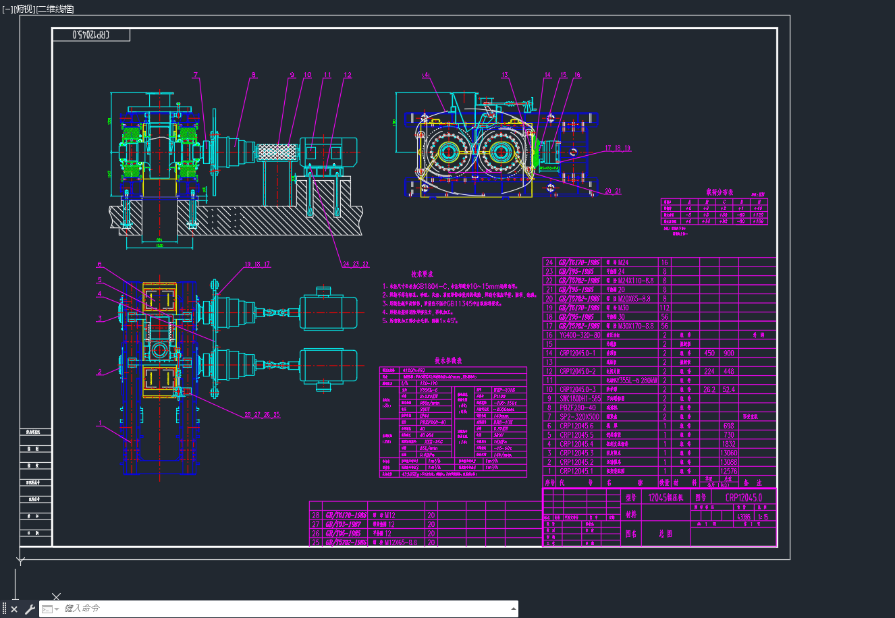Select the rotated CRP12045.0 corner label
Image resolution: width=895 pixels, height=618 pixels.
click(x=92, y=34)
